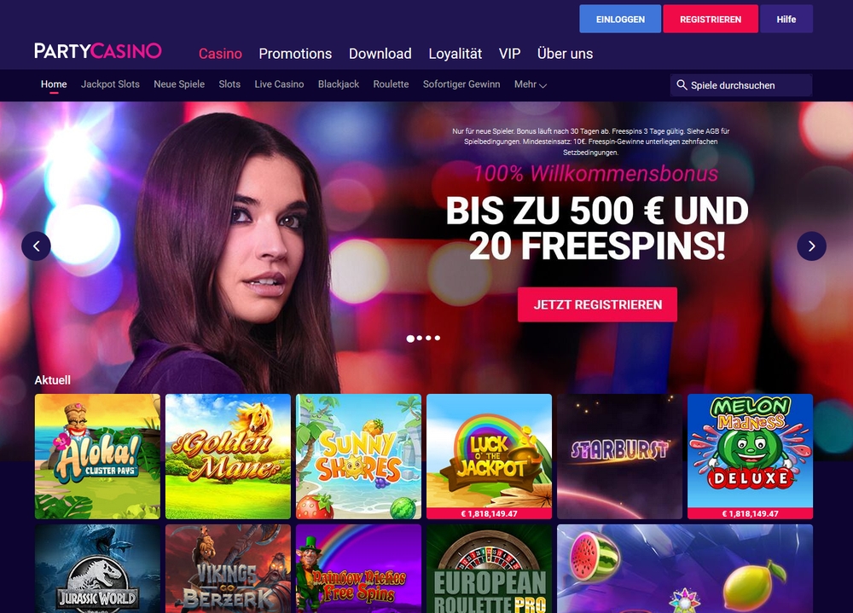Click the next slide arrow on banner
The image size is (853, 613).
point(811,246)
